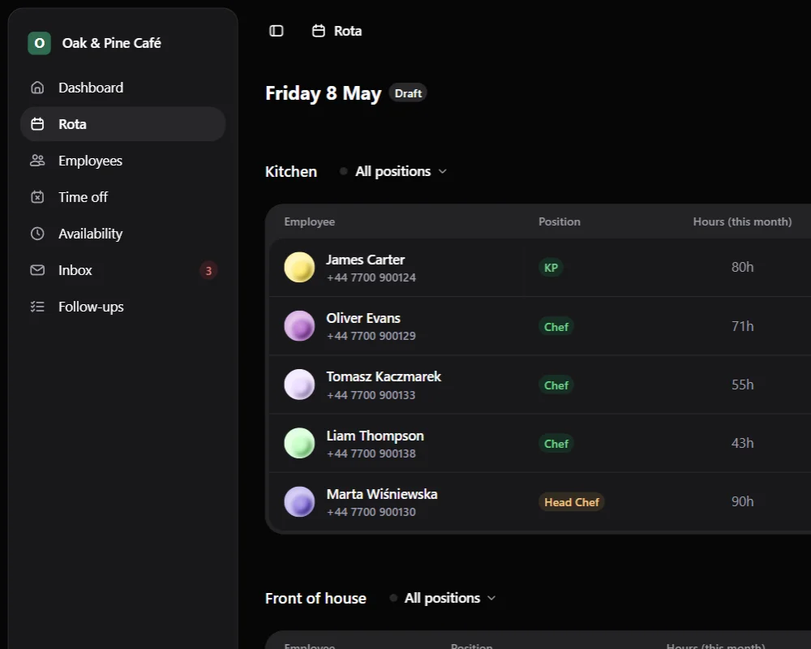
Task: Click phone number +44 7700 900129
Action: pyautogui.click(x=371, y=336)
